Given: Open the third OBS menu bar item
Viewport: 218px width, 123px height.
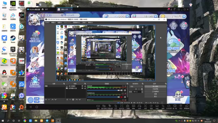Looking at the screenshot, I should point(60,23).
